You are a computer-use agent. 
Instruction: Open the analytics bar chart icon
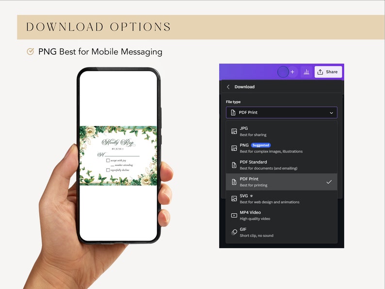(306, 72)
